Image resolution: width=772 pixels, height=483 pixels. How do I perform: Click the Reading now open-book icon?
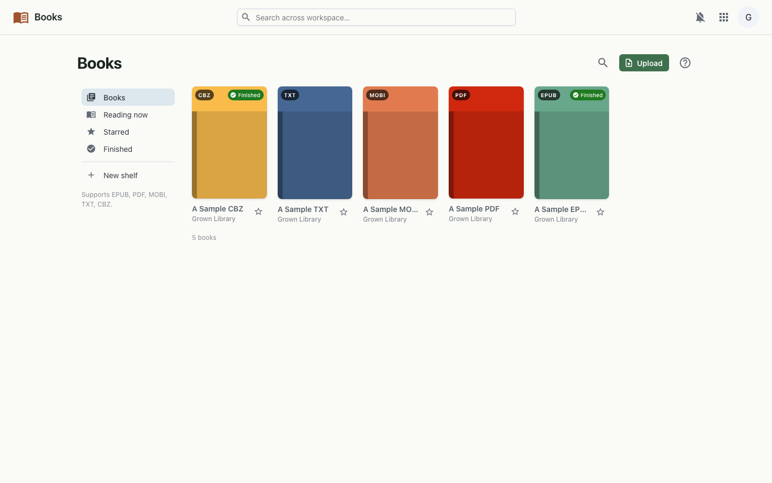(x=91, y=114)
